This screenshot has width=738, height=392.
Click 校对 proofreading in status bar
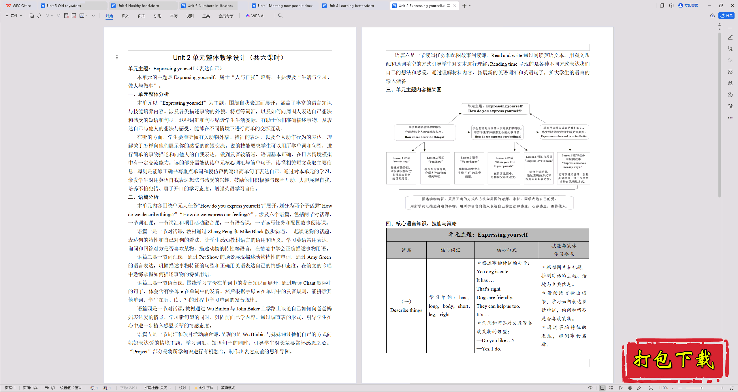182,388
